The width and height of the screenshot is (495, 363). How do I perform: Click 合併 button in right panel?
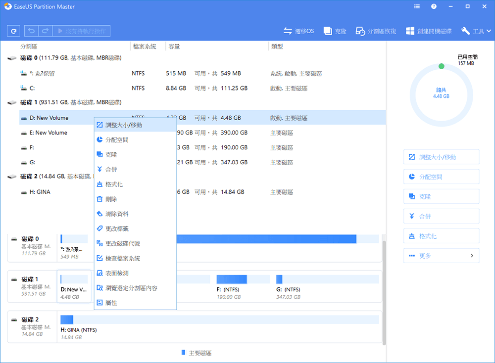click(x=442, y=216)
